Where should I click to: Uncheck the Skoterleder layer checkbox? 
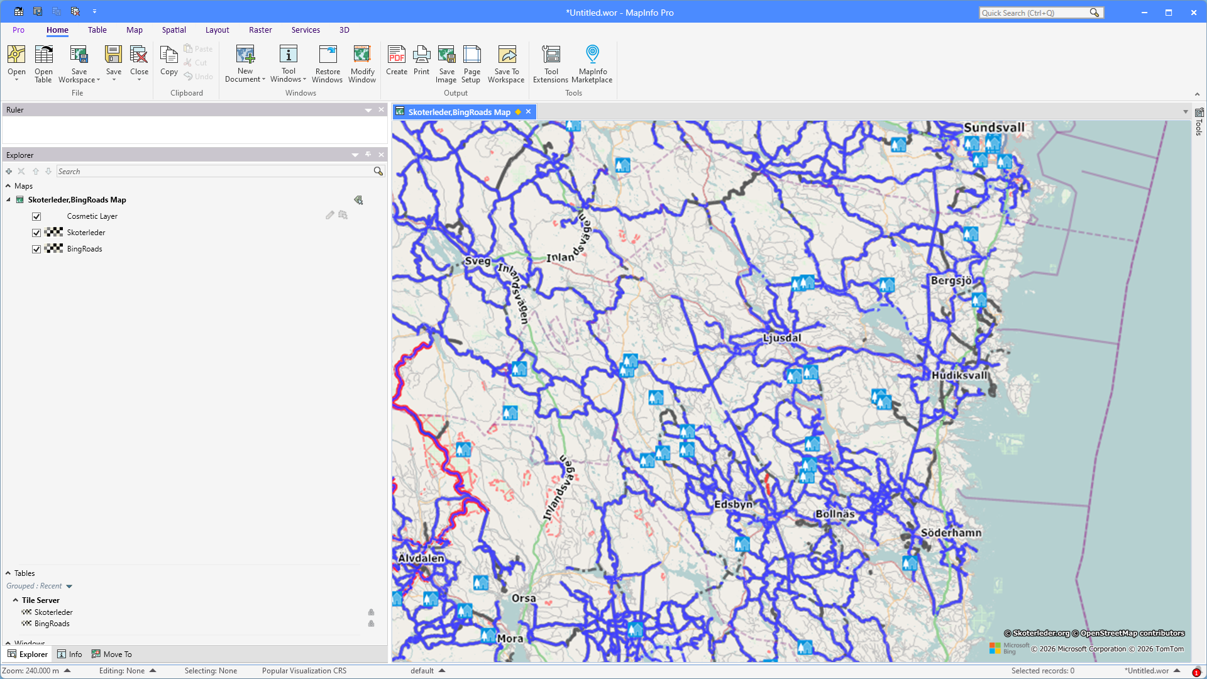coord(36,233)
